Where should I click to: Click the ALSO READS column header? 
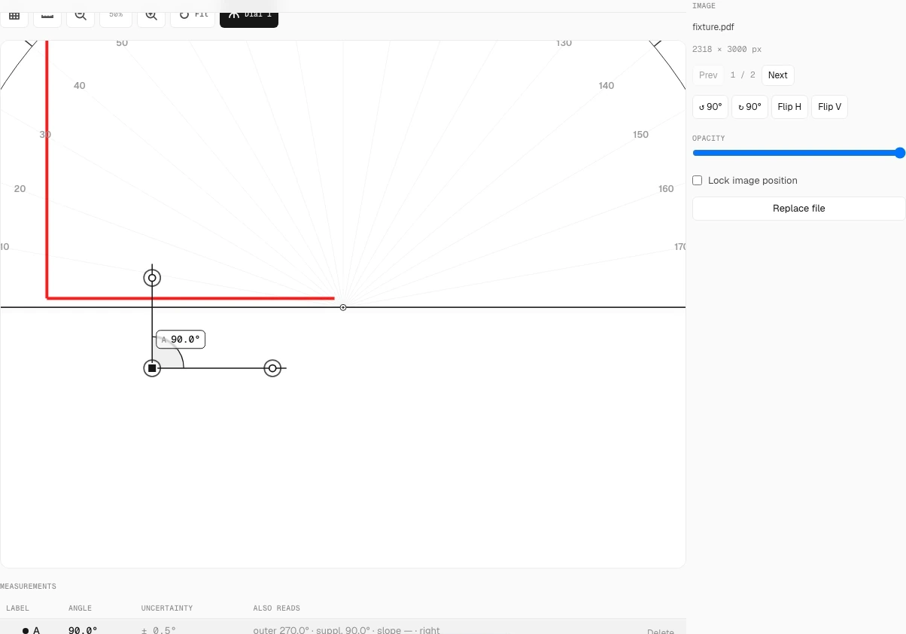coord(276,608)
